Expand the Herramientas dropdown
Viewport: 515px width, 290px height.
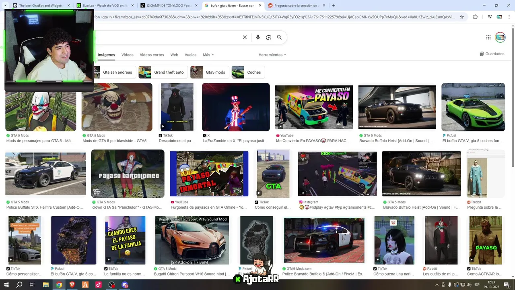272,55
